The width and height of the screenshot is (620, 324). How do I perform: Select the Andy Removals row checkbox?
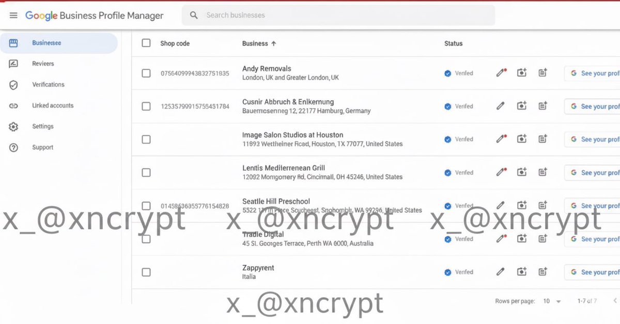[x=146, y=73]
